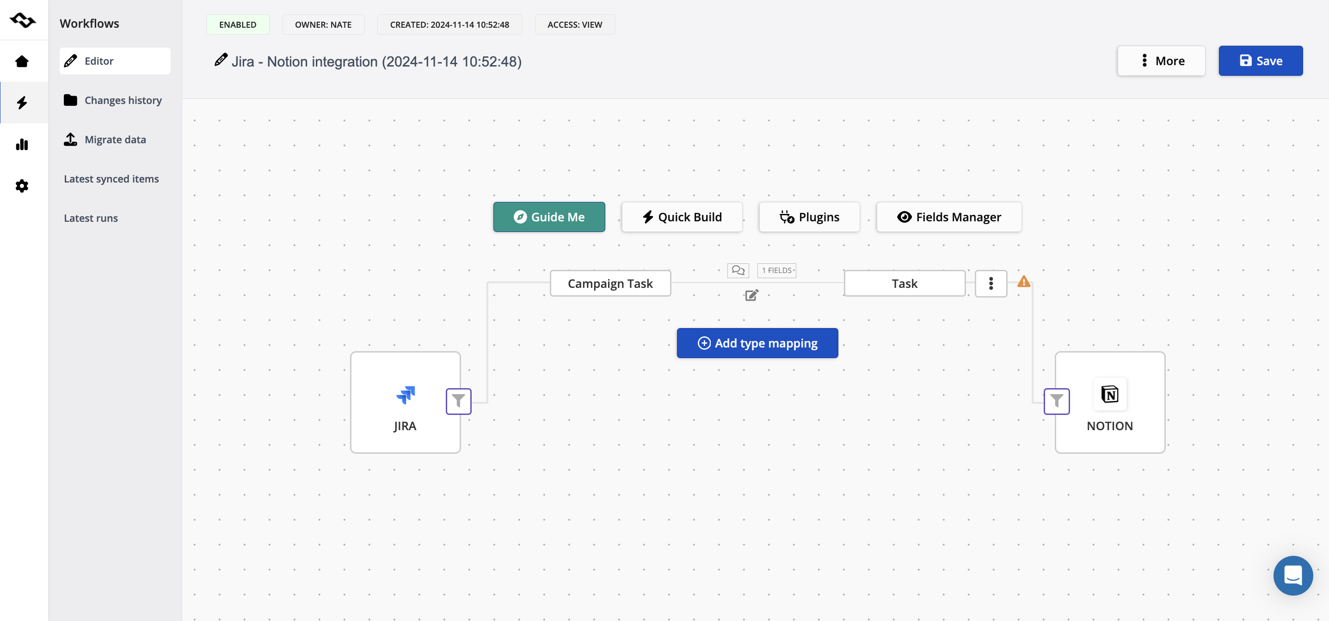Edit the sync rule via pencil-square icon

pos(751,295)
